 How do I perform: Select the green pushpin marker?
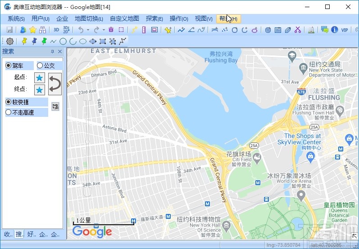tap(44, 41)
